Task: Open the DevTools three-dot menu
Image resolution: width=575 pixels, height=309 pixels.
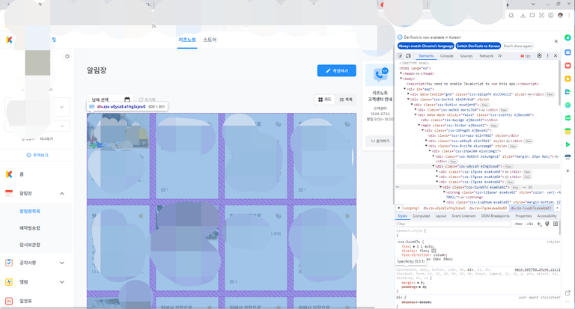Action: [547, 55]
